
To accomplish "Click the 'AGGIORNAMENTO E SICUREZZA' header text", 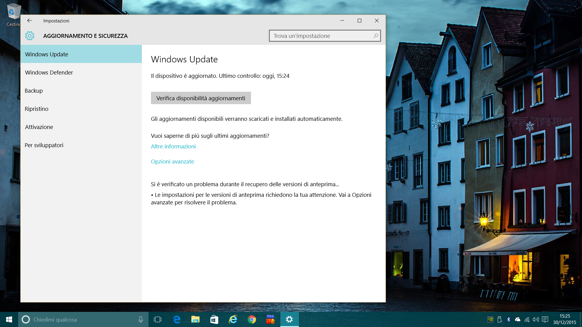I will (85, 36).
